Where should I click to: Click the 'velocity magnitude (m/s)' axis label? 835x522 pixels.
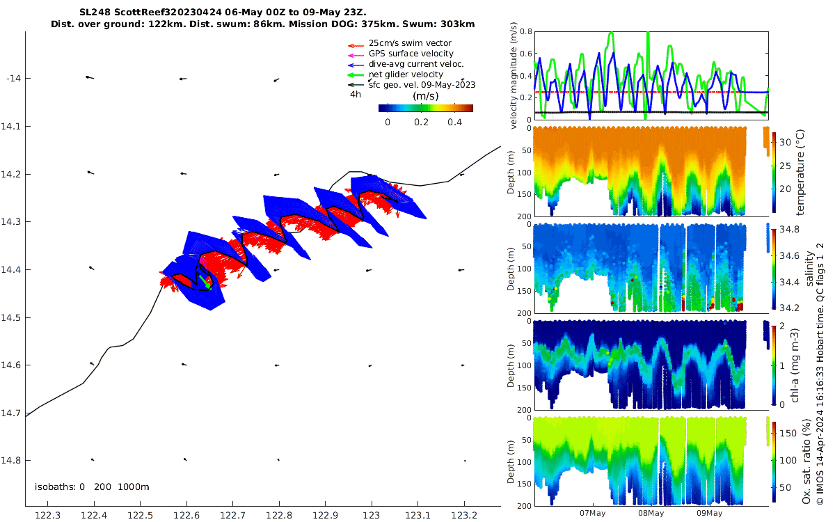coord(514,77)
